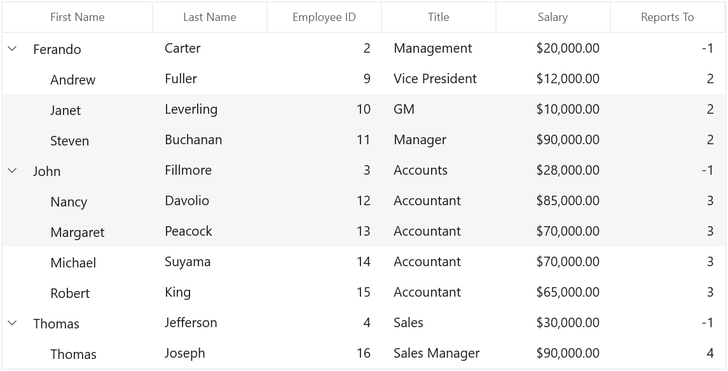Click the GM title cell

[439, 109]
